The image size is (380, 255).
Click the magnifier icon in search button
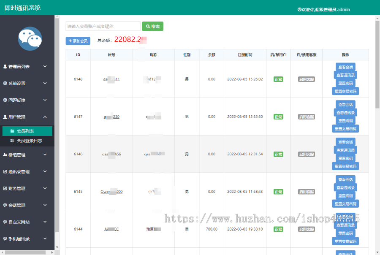tap(148, 27)
